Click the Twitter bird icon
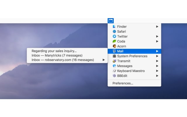 click(114, 36)
